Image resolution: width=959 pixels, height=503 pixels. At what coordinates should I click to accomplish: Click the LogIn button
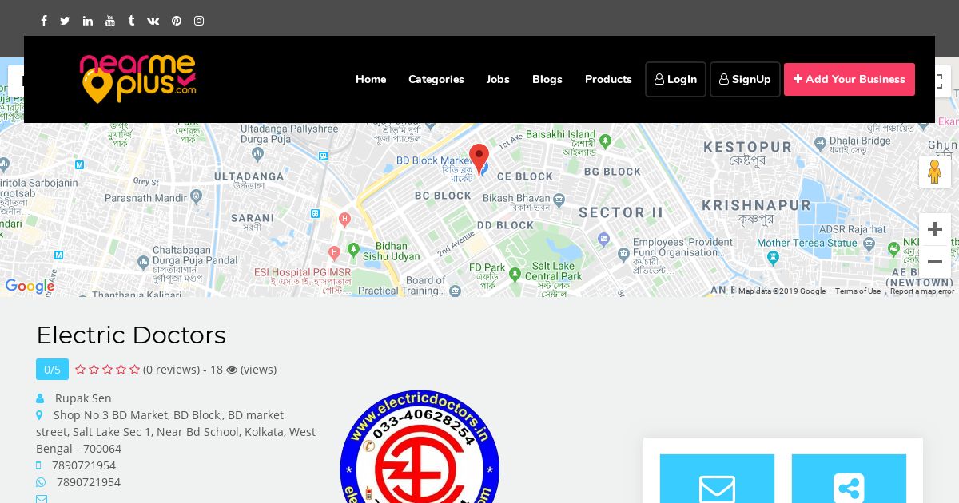click(x=675, y=79)
